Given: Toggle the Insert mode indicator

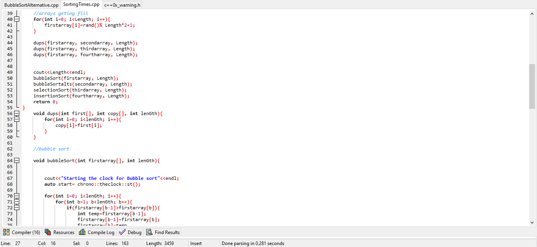Looking at the screenshot, I should (195, 243).
